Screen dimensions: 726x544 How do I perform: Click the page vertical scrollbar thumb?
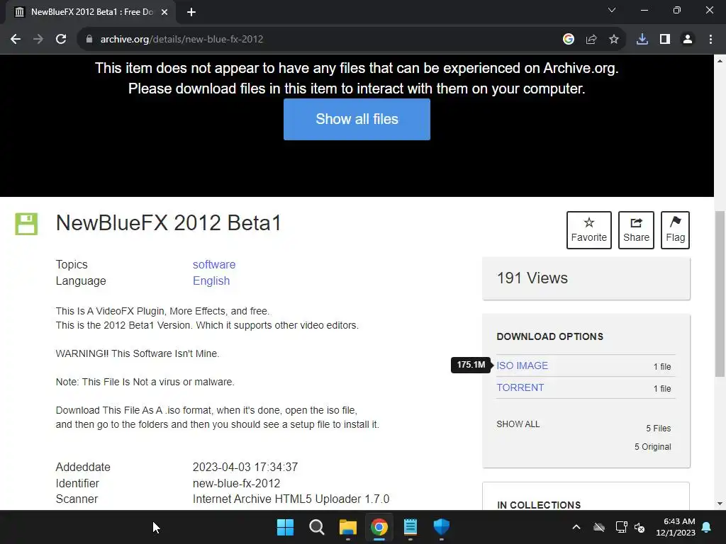point(720,293)
